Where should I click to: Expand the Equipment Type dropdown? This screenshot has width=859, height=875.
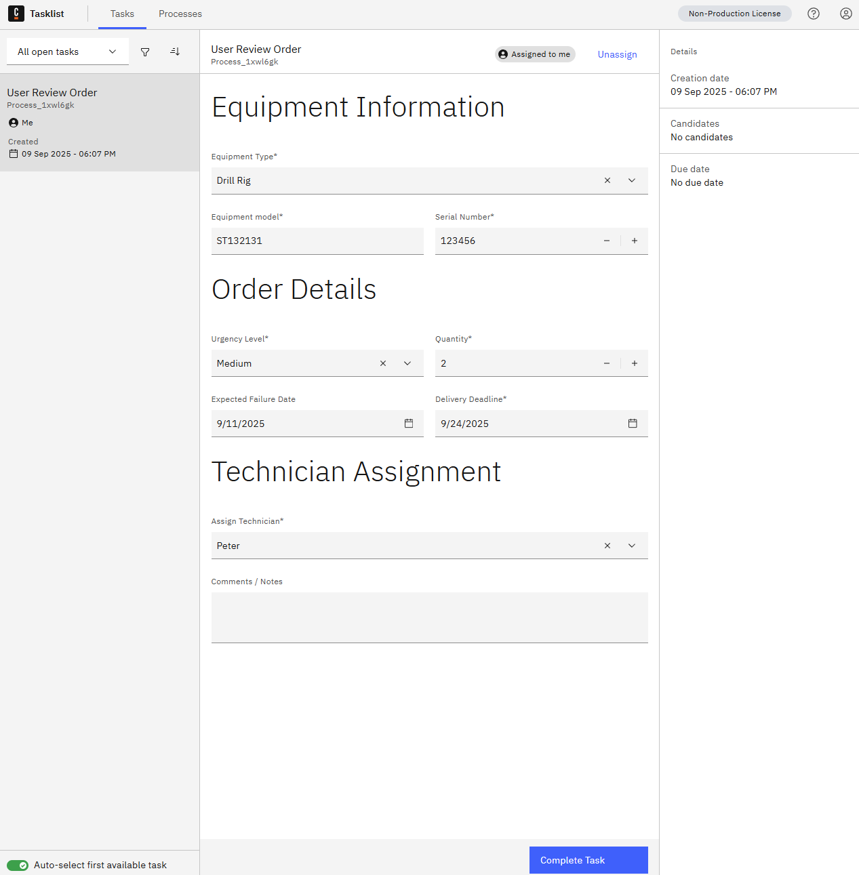click(x=632, y=180)
